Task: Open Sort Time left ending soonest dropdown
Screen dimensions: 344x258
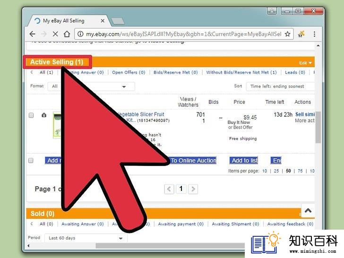Action: [280, 86]
